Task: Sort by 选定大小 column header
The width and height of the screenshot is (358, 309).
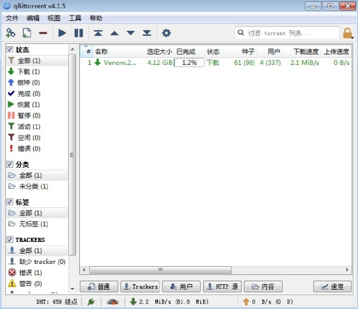Action: 158,52
